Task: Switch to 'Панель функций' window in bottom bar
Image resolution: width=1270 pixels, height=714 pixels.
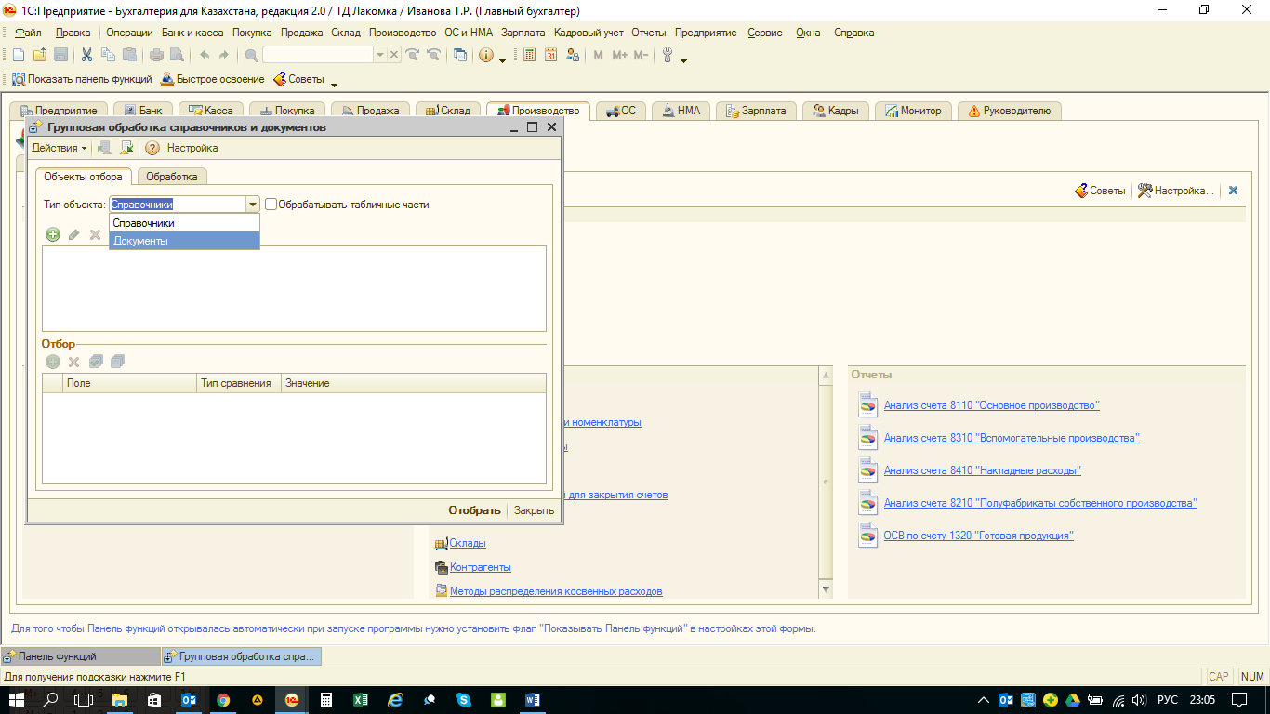Action: point(80,656)
